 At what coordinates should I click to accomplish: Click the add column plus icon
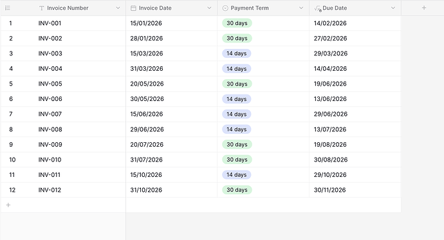(424, 8)
